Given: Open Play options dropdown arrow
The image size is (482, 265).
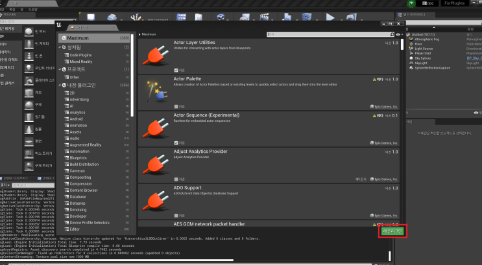Looking at the screenshot, I should (340, 19).
